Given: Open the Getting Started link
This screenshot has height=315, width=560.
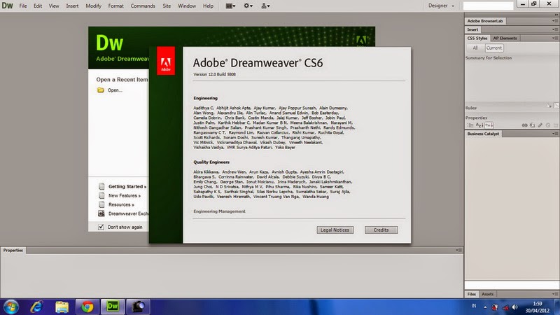Looking at the screenshot, I should pyautogui.click(x=127, y=186).
